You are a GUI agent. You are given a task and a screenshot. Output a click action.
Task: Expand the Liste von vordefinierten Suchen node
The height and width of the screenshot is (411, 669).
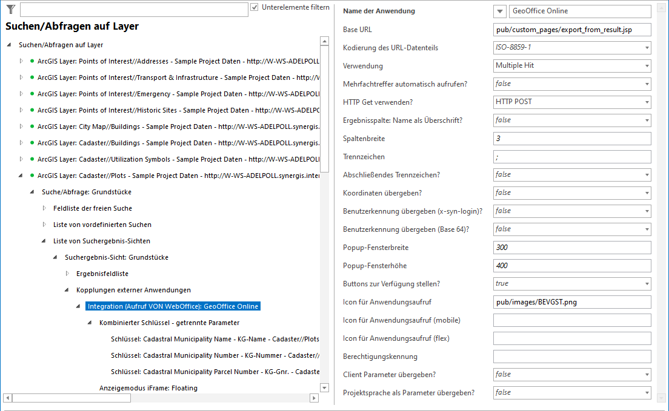pyautogui.click(x=43, y=225)
